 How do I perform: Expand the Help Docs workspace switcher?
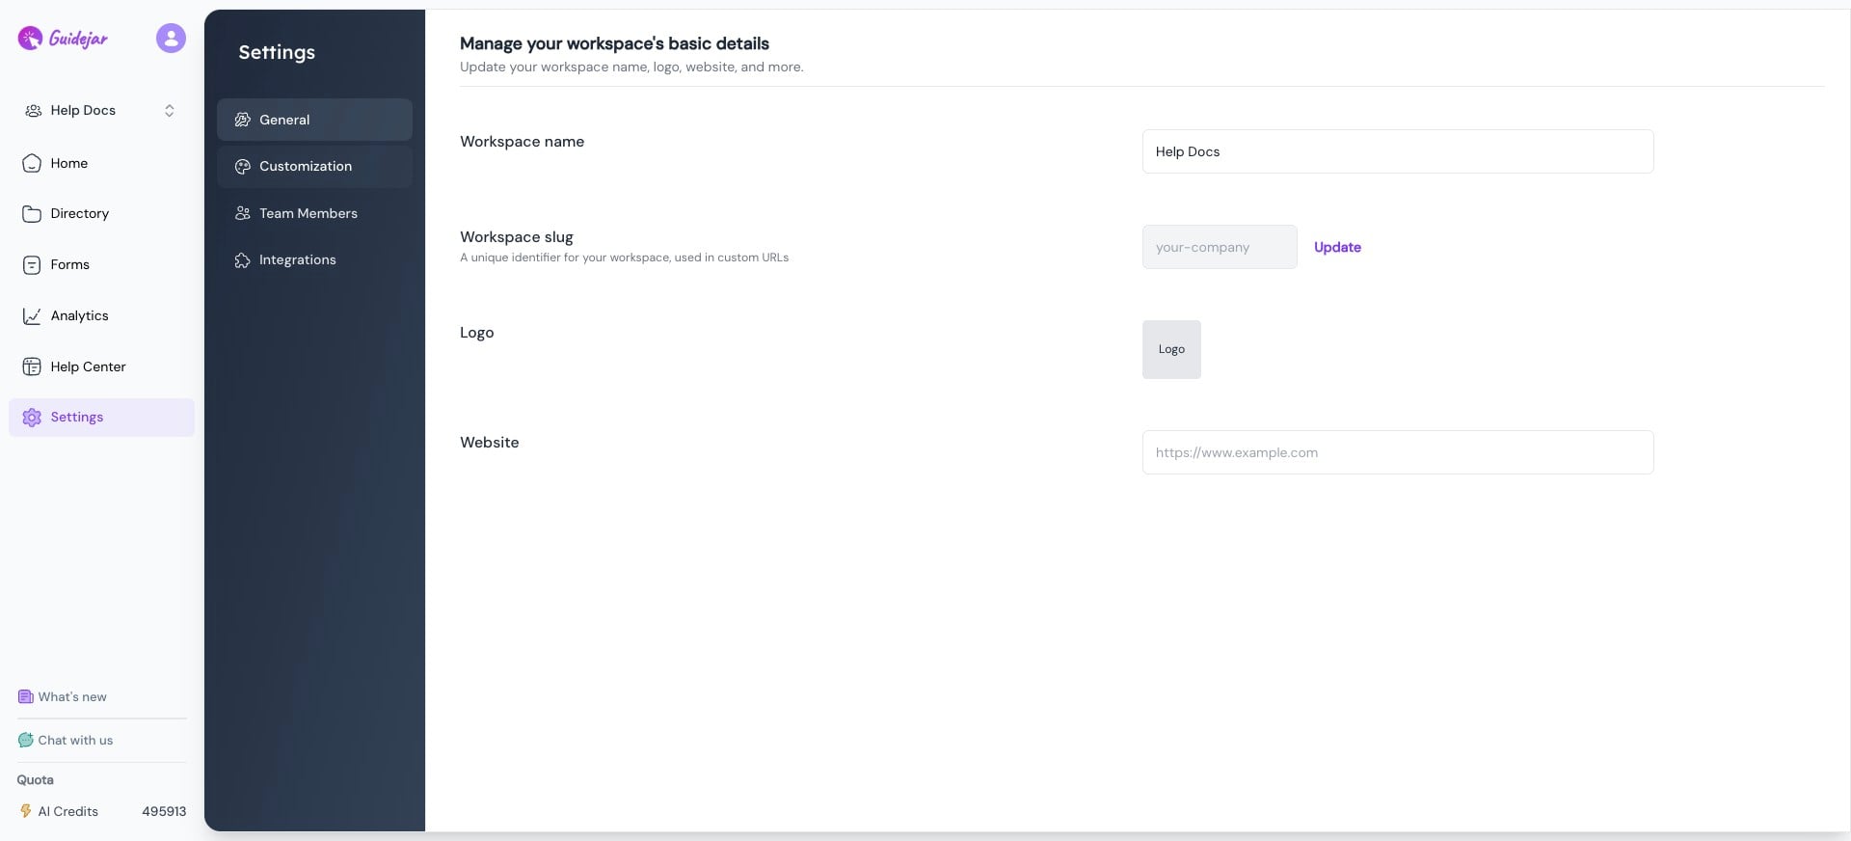[x=169, y=111]
